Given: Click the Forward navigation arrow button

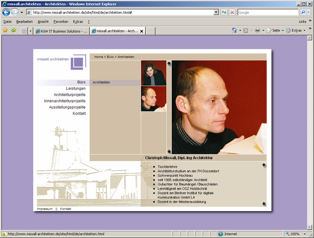Looking at the screenshot, I should [15, 13].
